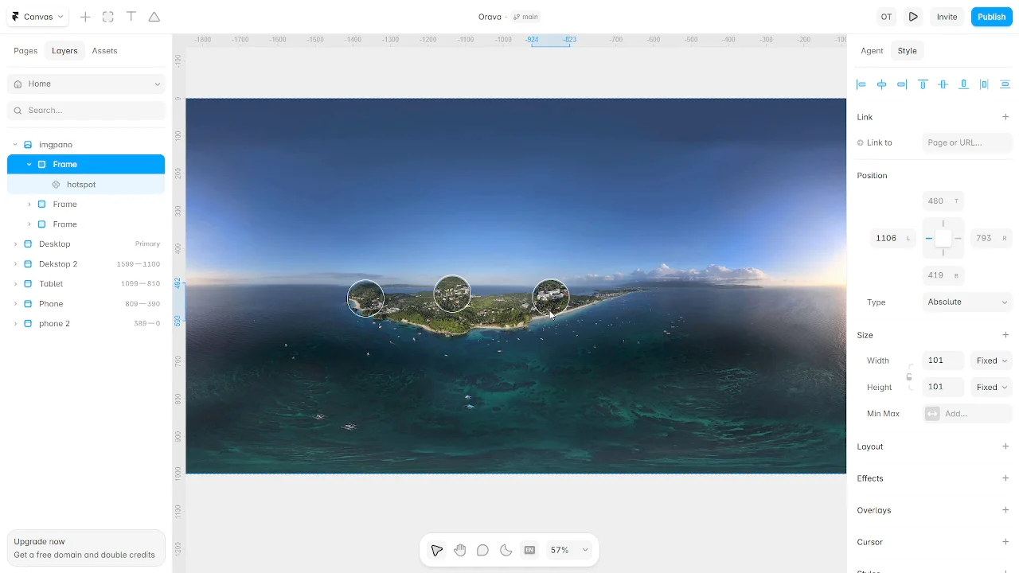This screenshot has width=1019, height=573.
Task: Click the Page or URL link field
Action: pyautogui.click(x=967, y=142)
